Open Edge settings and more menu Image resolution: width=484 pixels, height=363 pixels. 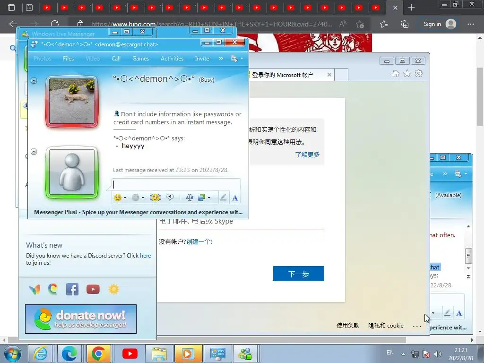470,24
